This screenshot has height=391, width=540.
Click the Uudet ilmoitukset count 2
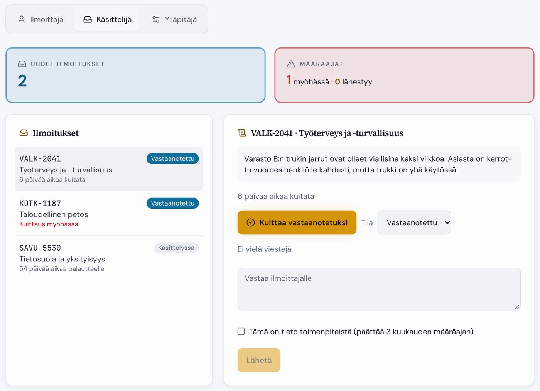pyautogui.click(x=22, y=81)
